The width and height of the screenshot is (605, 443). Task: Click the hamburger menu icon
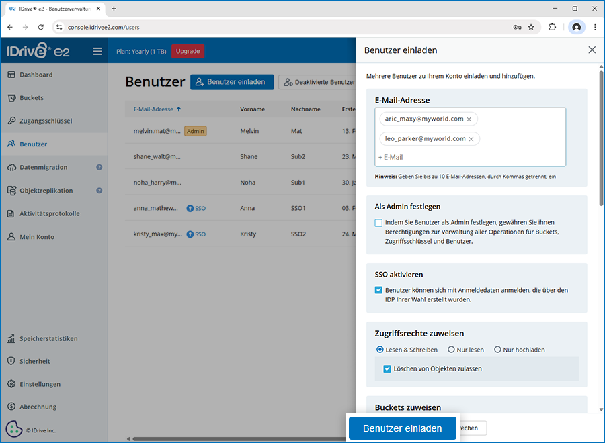(x=97, y=51)
